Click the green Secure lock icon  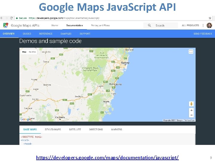coord(17,18)
